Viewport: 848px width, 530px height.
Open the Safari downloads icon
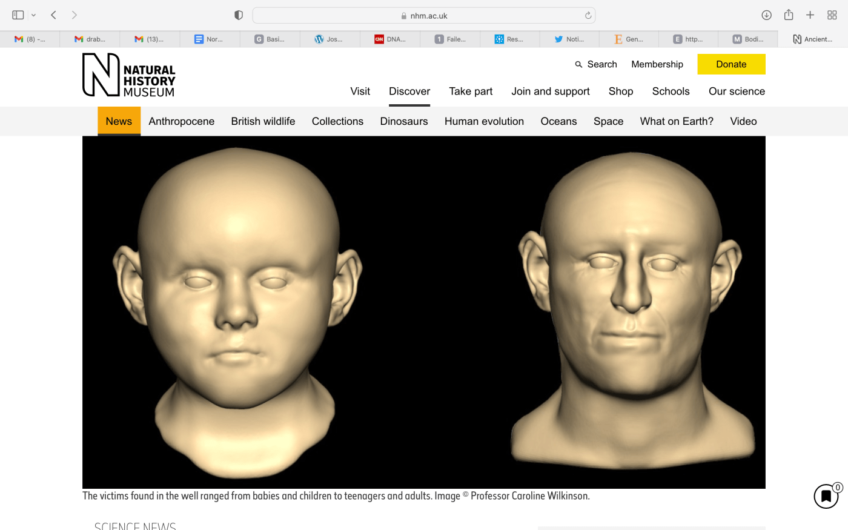[766, 15]
